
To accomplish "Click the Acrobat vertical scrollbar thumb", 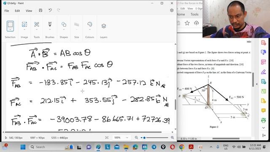I will pos(253,80).
